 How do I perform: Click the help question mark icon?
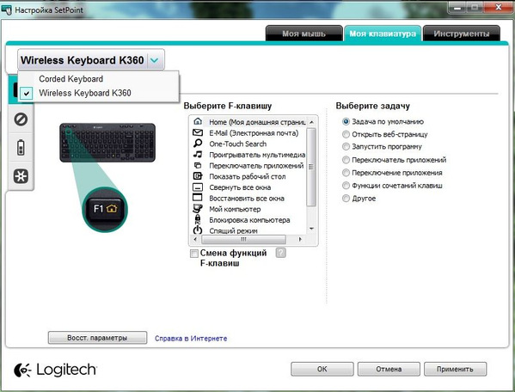coord(281,253)
